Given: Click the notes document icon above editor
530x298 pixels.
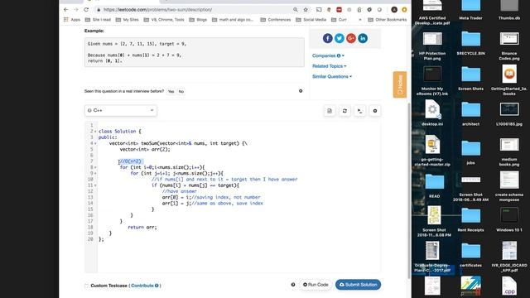Looking at the screenshot, I should click(330, 111).
